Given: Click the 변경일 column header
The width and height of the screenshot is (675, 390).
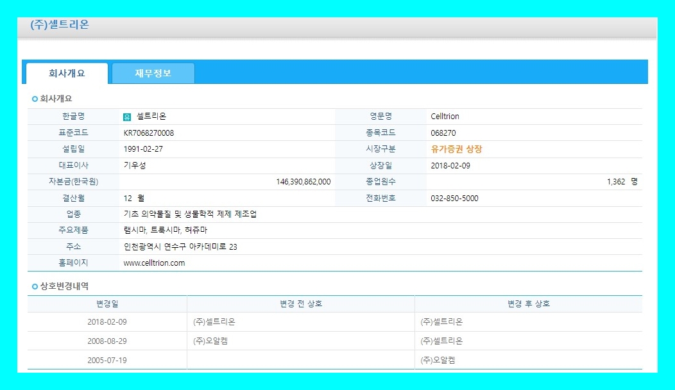Looking at the screenshot, I should (x=107, y=304).
